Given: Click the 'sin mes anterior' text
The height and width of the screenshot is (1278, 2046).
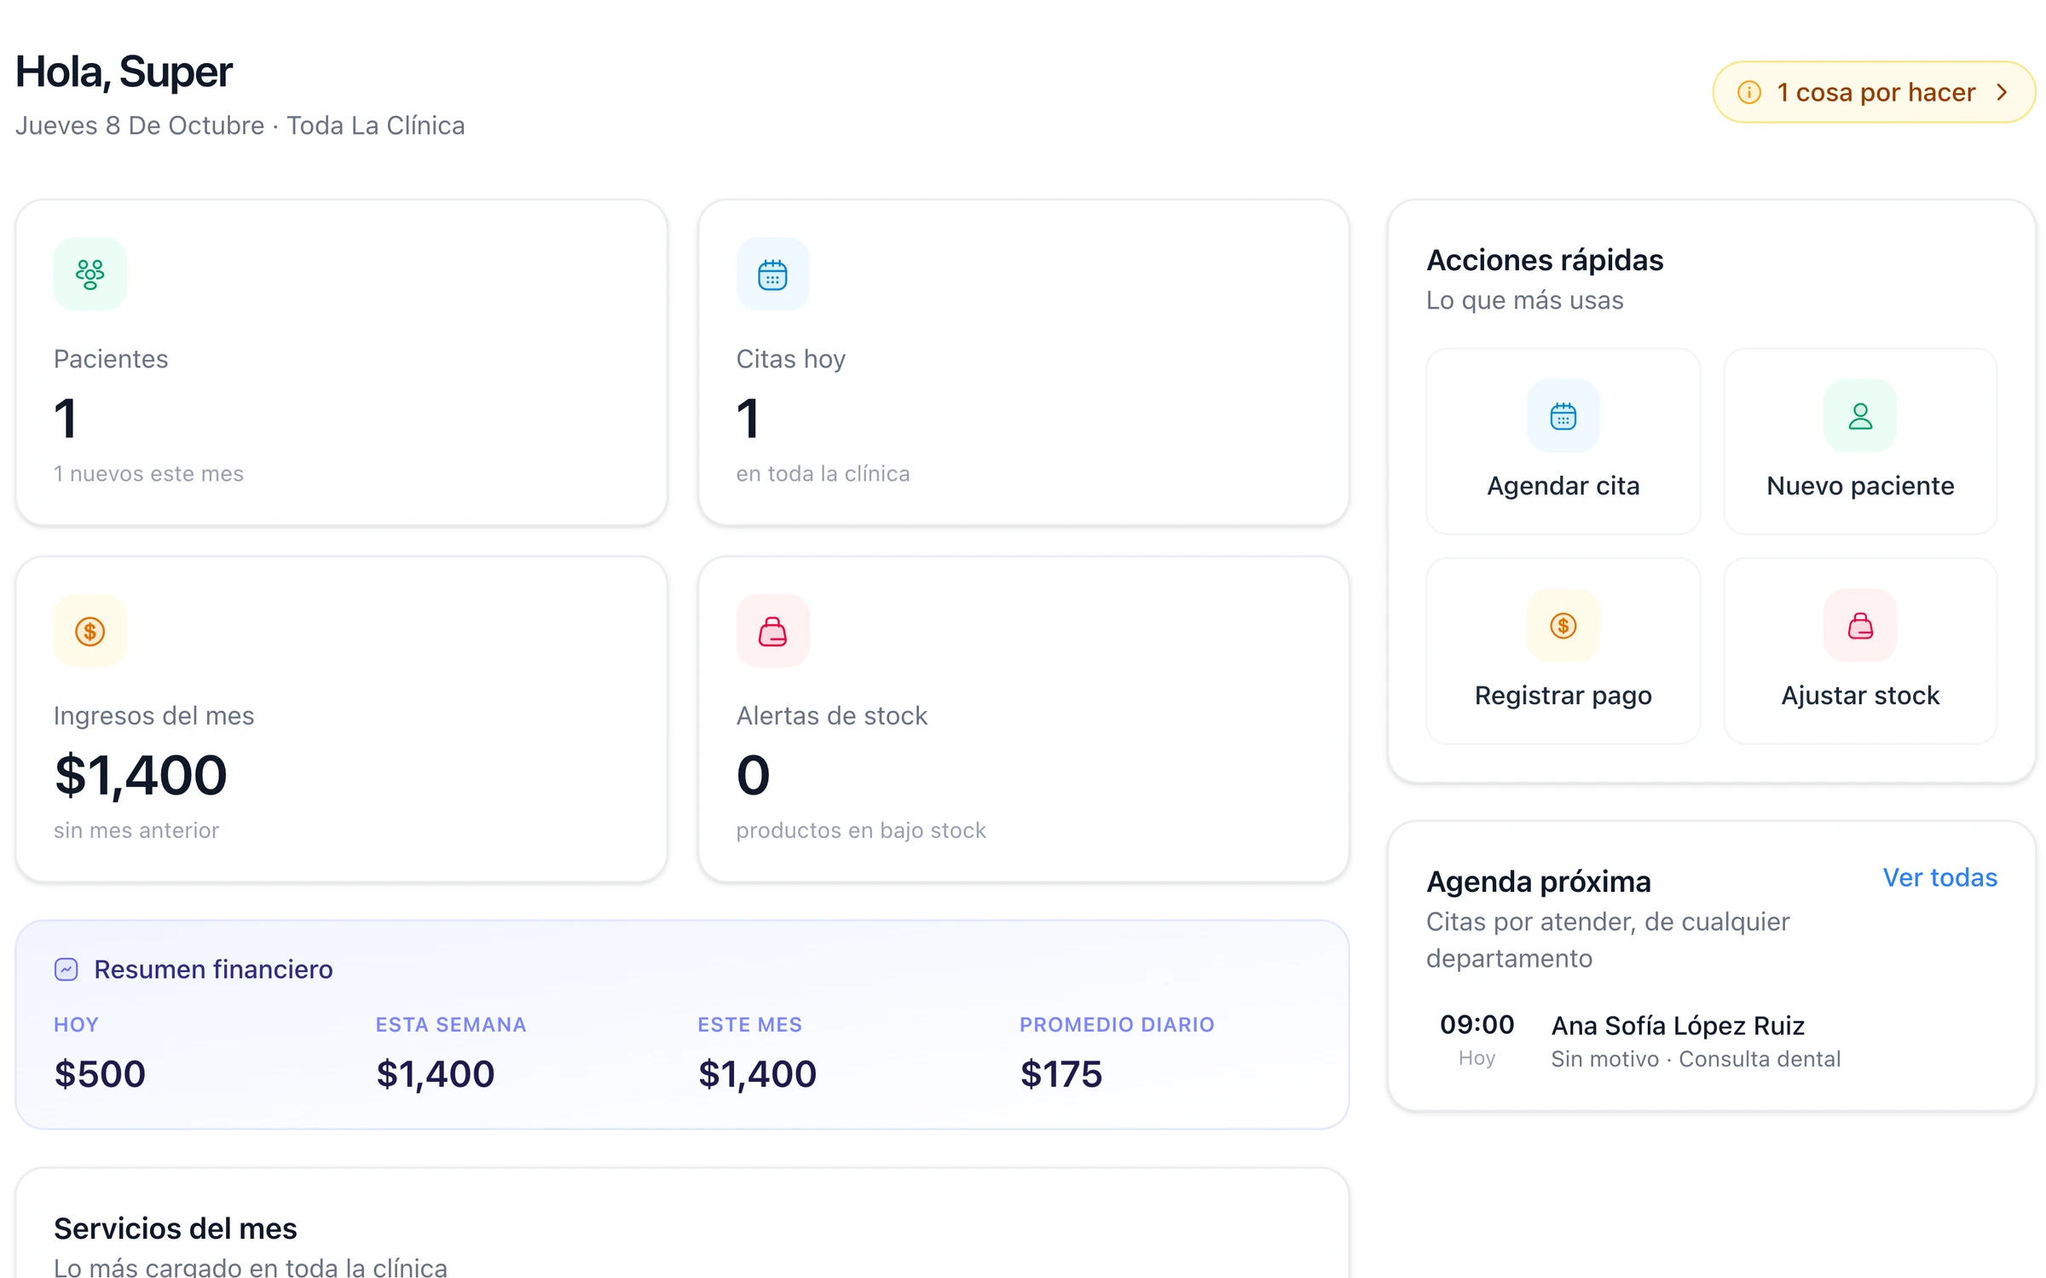Looking at the screenshot, I should pos(136,830).
